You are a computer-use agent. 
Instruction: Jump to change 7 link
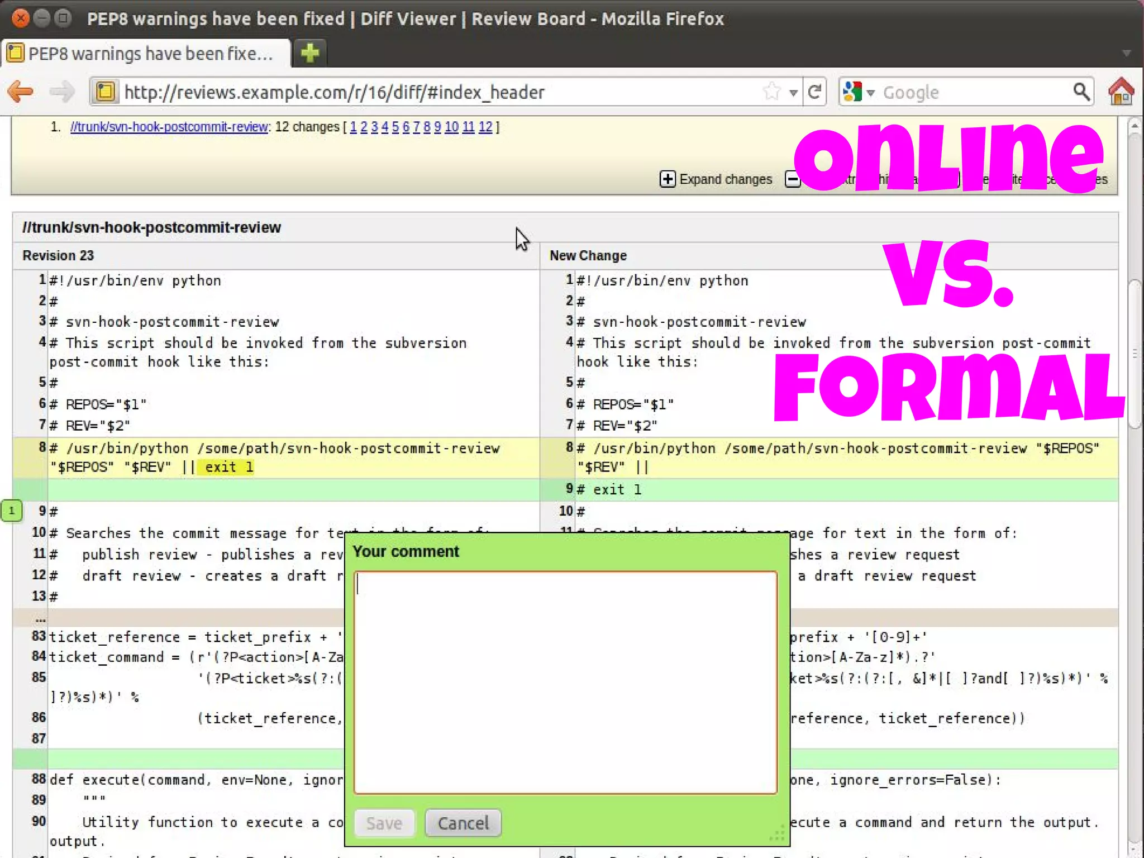(417, 127)
